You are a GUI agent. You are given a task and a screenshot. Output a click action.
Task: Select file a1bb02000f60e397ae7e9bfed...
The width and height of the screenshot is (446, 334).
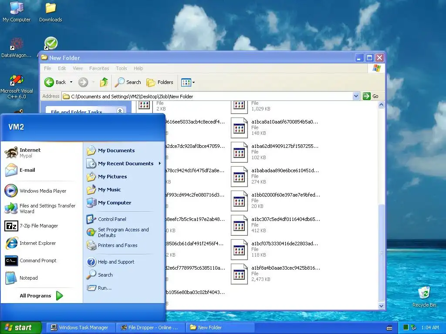275,201
